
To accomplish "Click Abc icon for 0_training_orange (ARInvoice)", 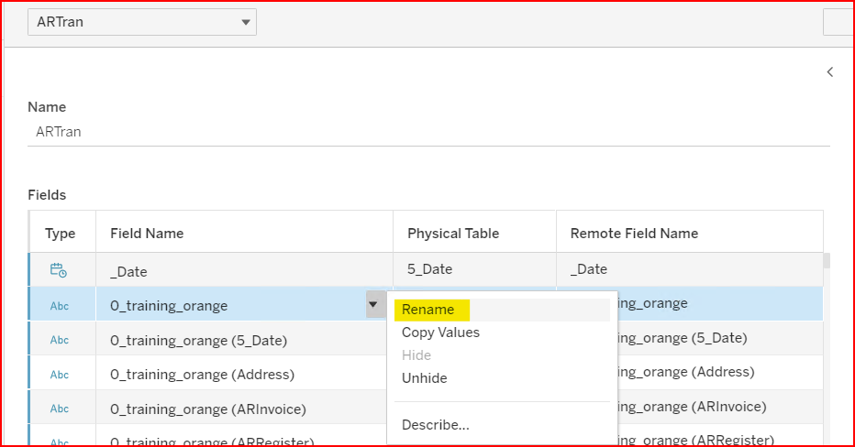I will [60, 409].
